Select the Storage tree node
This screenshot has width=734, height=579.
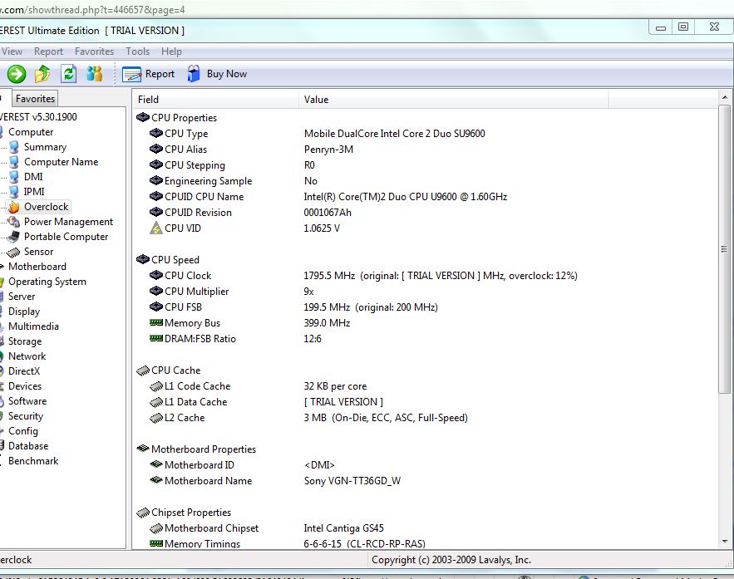pos(25,341)
